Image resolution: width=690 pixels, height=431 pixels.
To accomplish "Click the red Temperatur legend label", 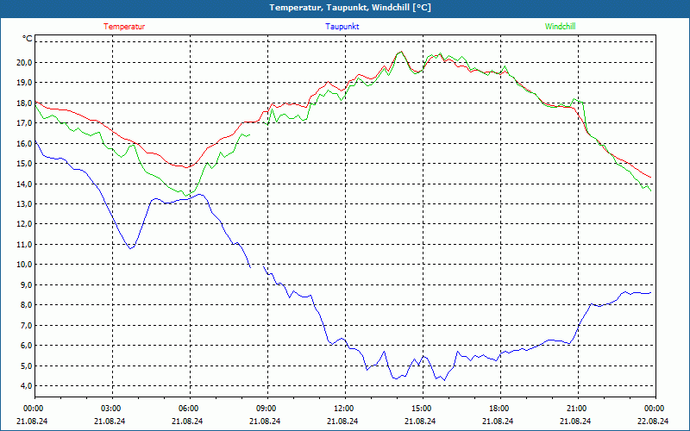I will pos(124,27).
